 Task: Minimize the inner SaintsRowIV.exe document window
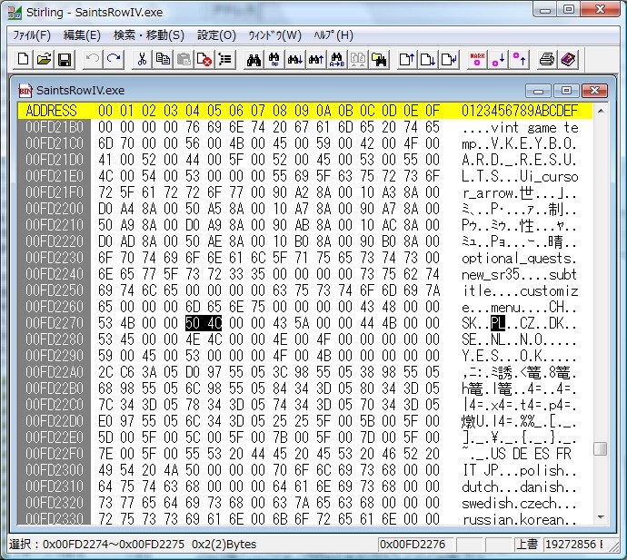[538, 91]
